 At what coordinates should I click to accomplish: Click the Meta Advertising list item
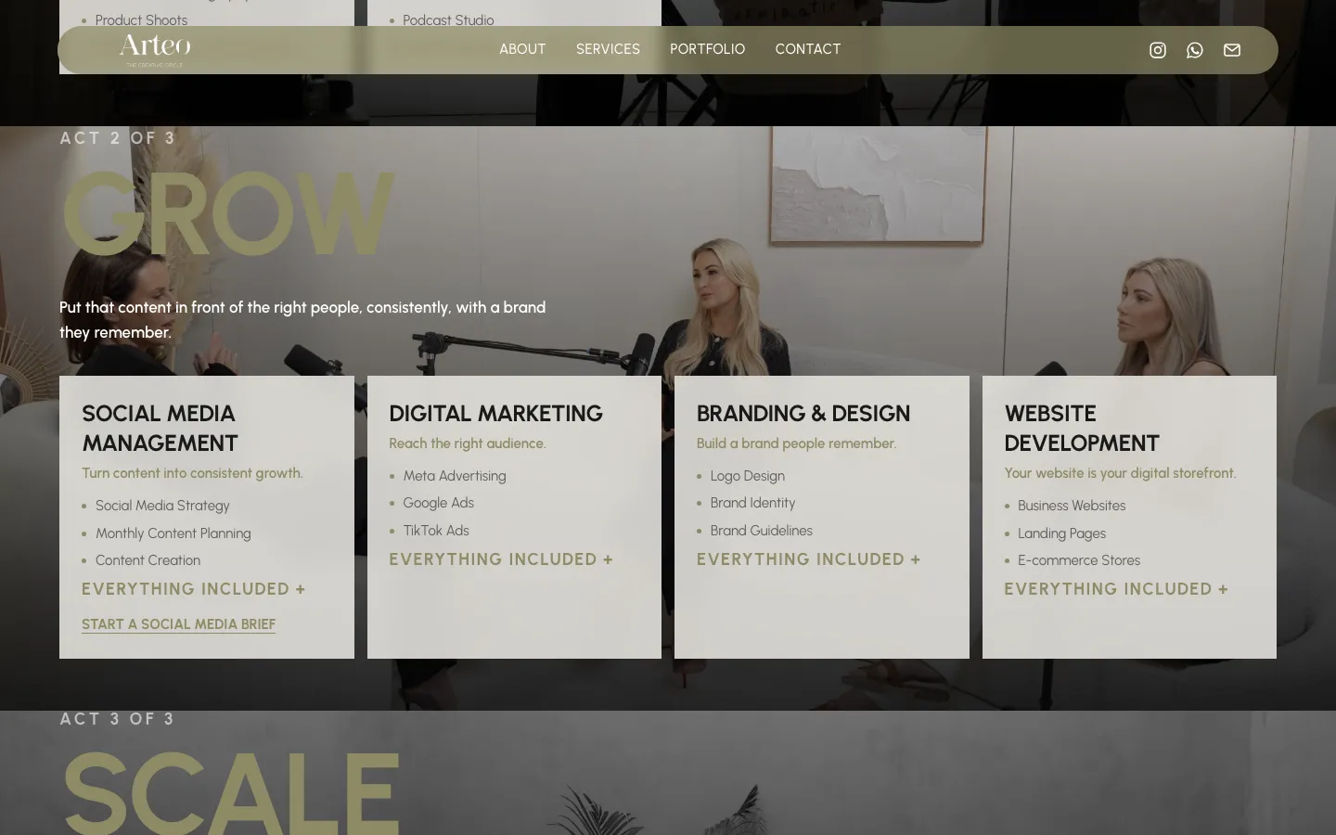pos(455,476)
